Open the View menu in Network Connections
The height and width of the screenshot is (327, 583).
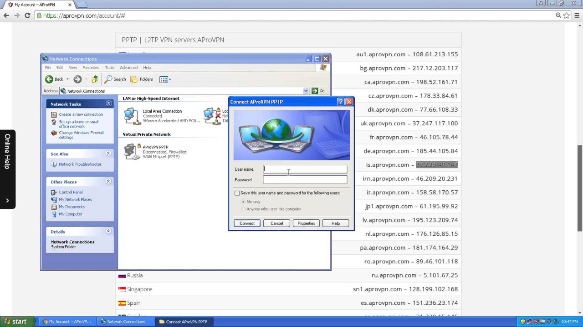pyautogui.click(x=73, y=68)
